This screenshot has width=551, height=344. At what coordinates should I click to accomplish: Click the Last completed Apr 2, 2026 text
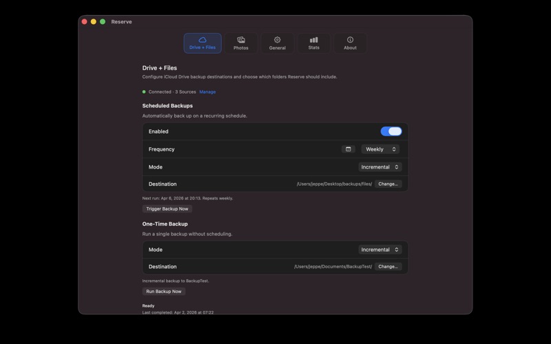click(178, 312)
